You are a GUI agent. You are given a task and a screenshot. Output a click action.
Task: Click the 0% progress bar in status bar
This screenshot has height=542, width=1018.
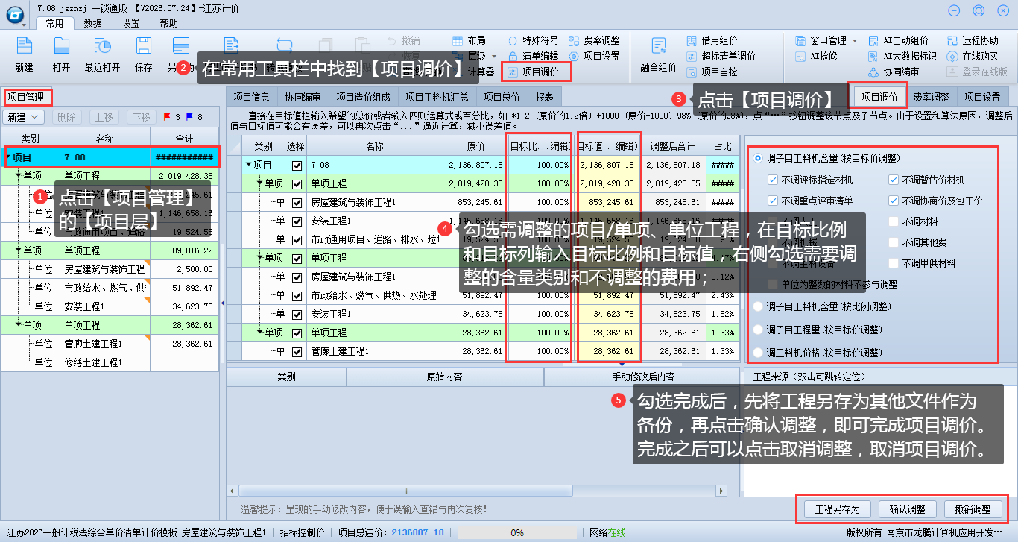517,533
